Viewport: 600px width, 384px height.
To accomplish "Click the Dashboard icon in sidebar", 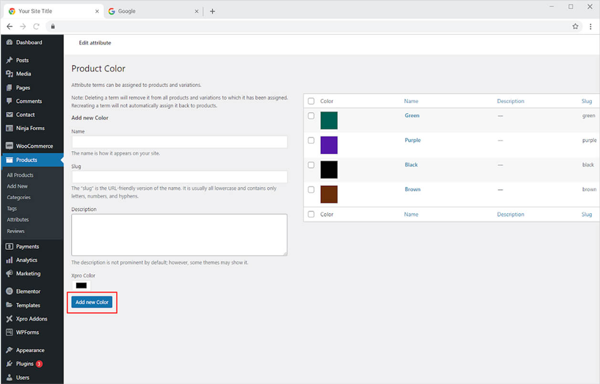I will (9, 43).
